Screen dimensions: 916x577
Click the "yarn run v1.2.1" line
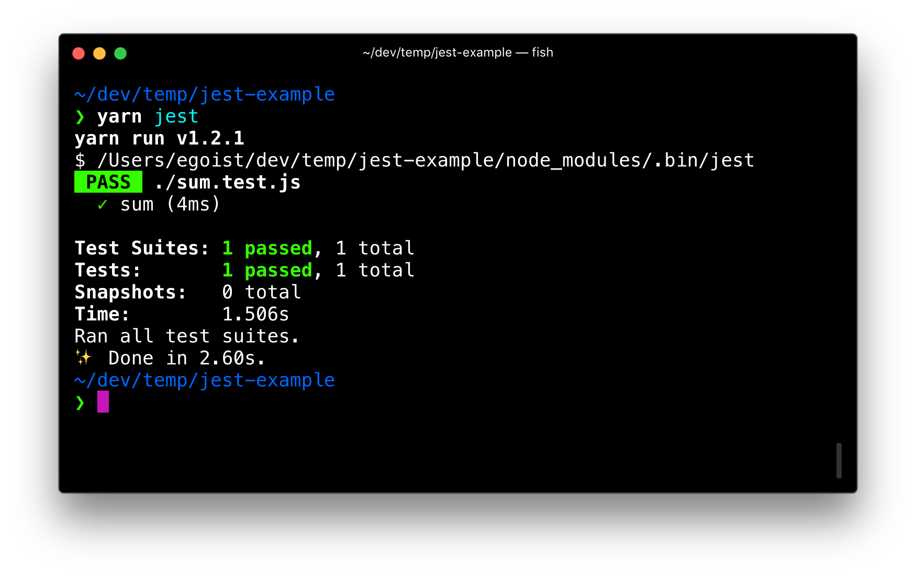pos(160,138)
